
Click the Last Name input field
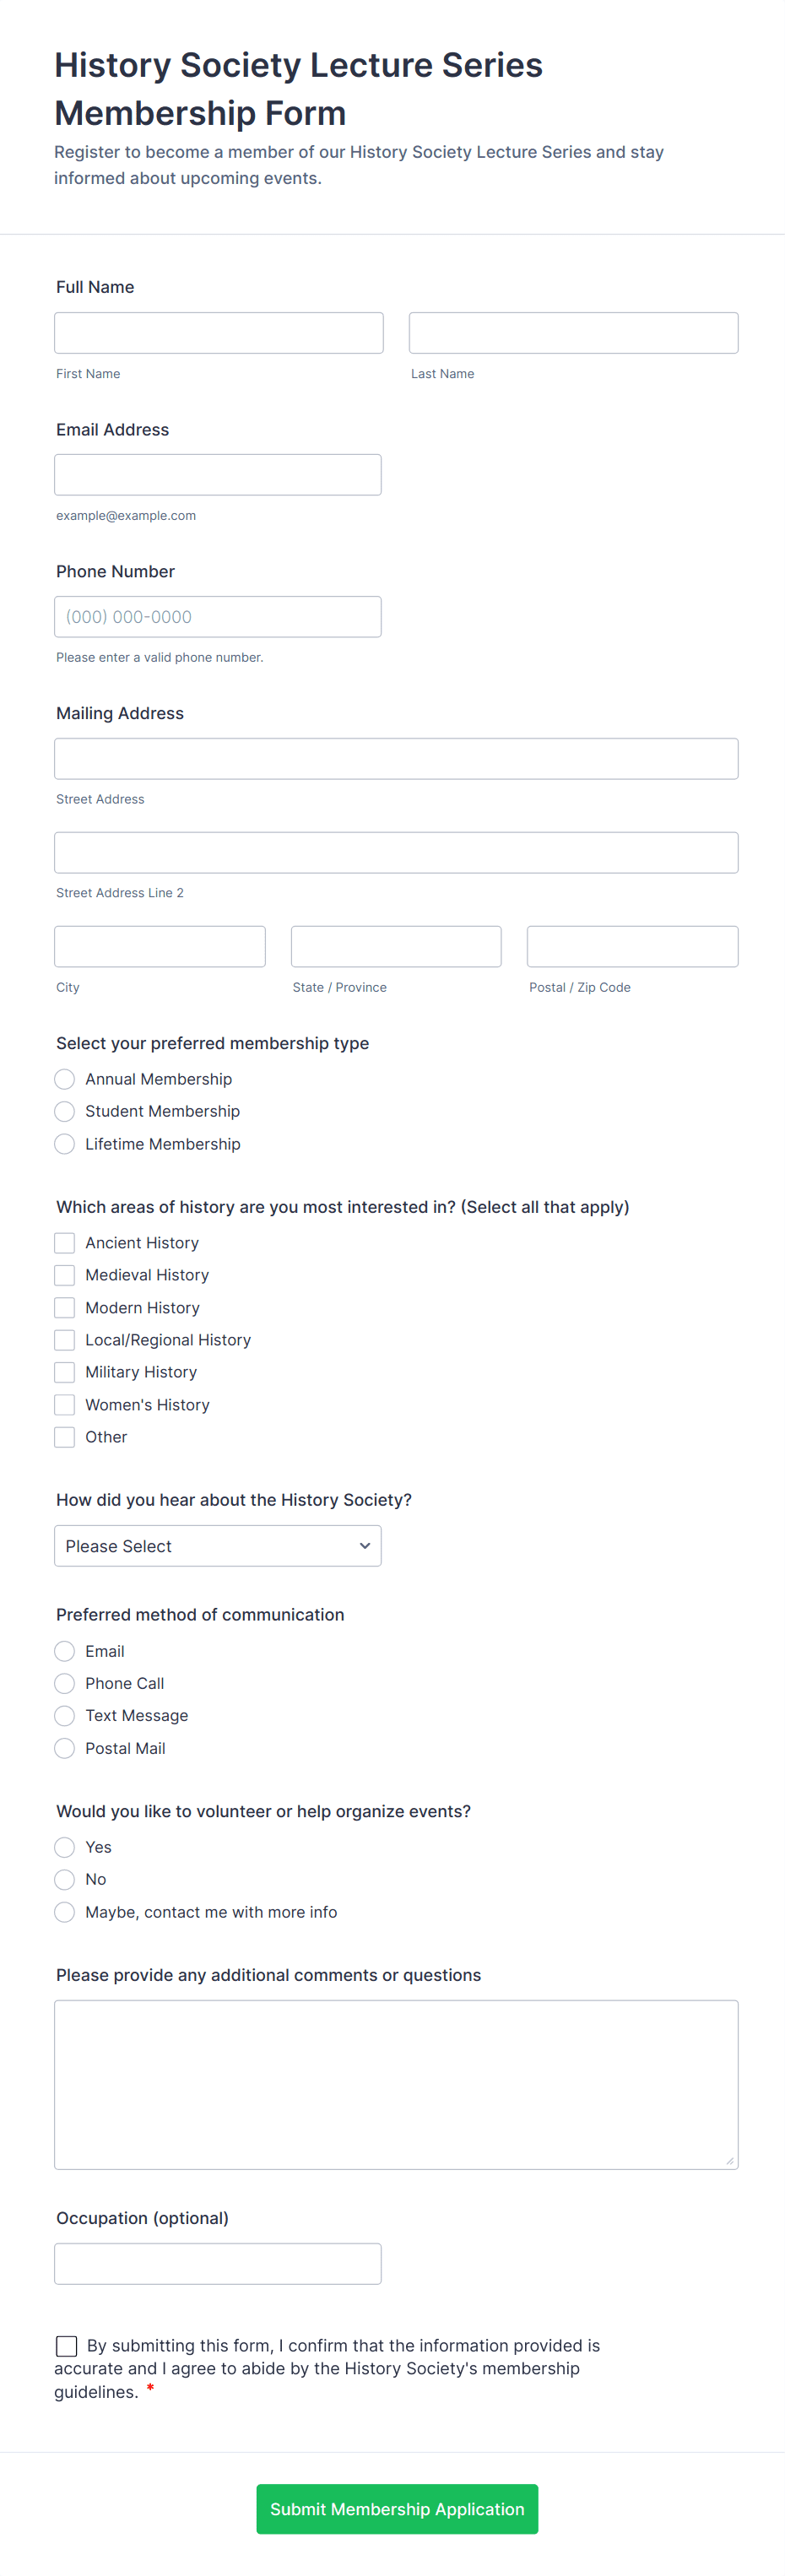573,333
